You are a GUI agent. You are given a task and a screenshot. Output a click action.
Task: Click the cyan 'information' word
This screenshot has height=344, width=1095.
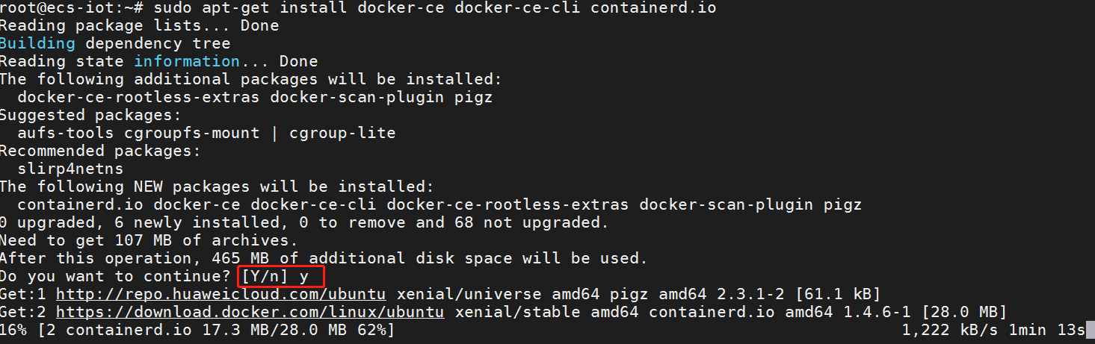pyautogui.click(x=187, y=62)
